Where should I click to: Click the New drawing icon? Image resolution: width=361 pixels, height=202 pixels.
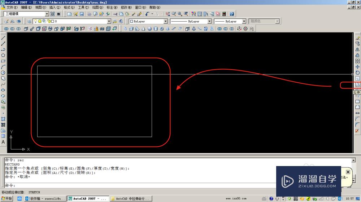pos(69,14)
